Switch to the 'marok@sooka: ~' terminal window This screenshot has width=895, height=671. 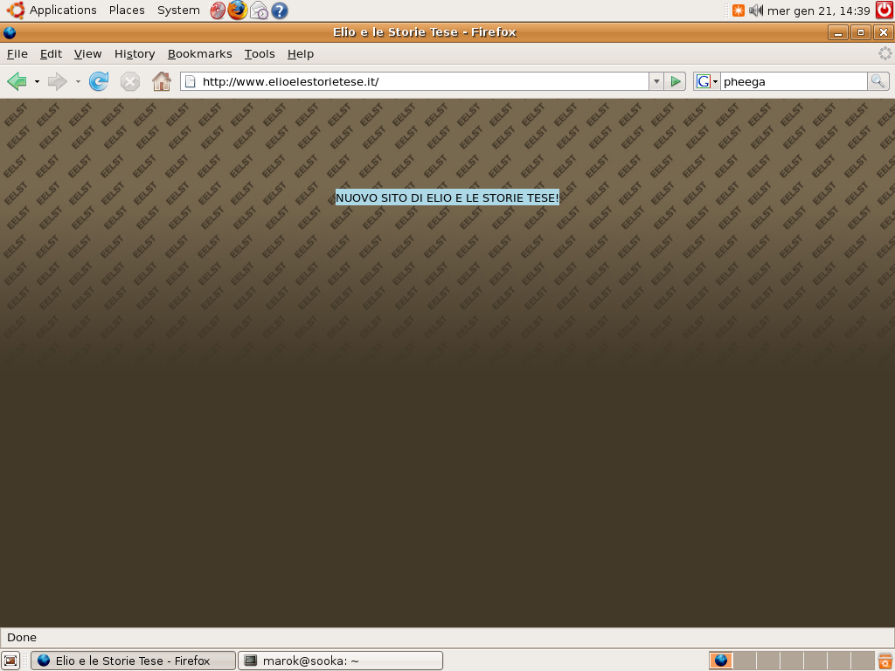coord(340,661)
